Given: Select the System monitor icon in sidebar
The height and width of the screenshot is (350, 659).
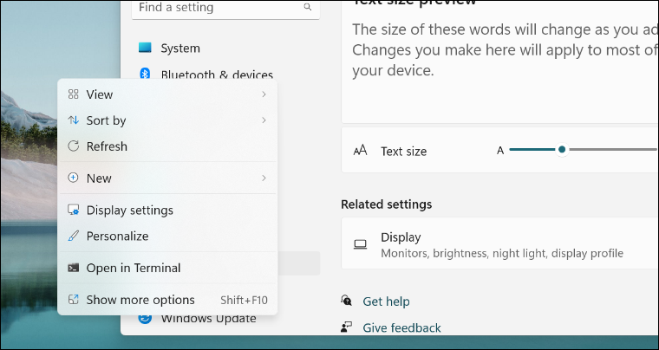Looking at the screenshot, I should tap(145, 49).
